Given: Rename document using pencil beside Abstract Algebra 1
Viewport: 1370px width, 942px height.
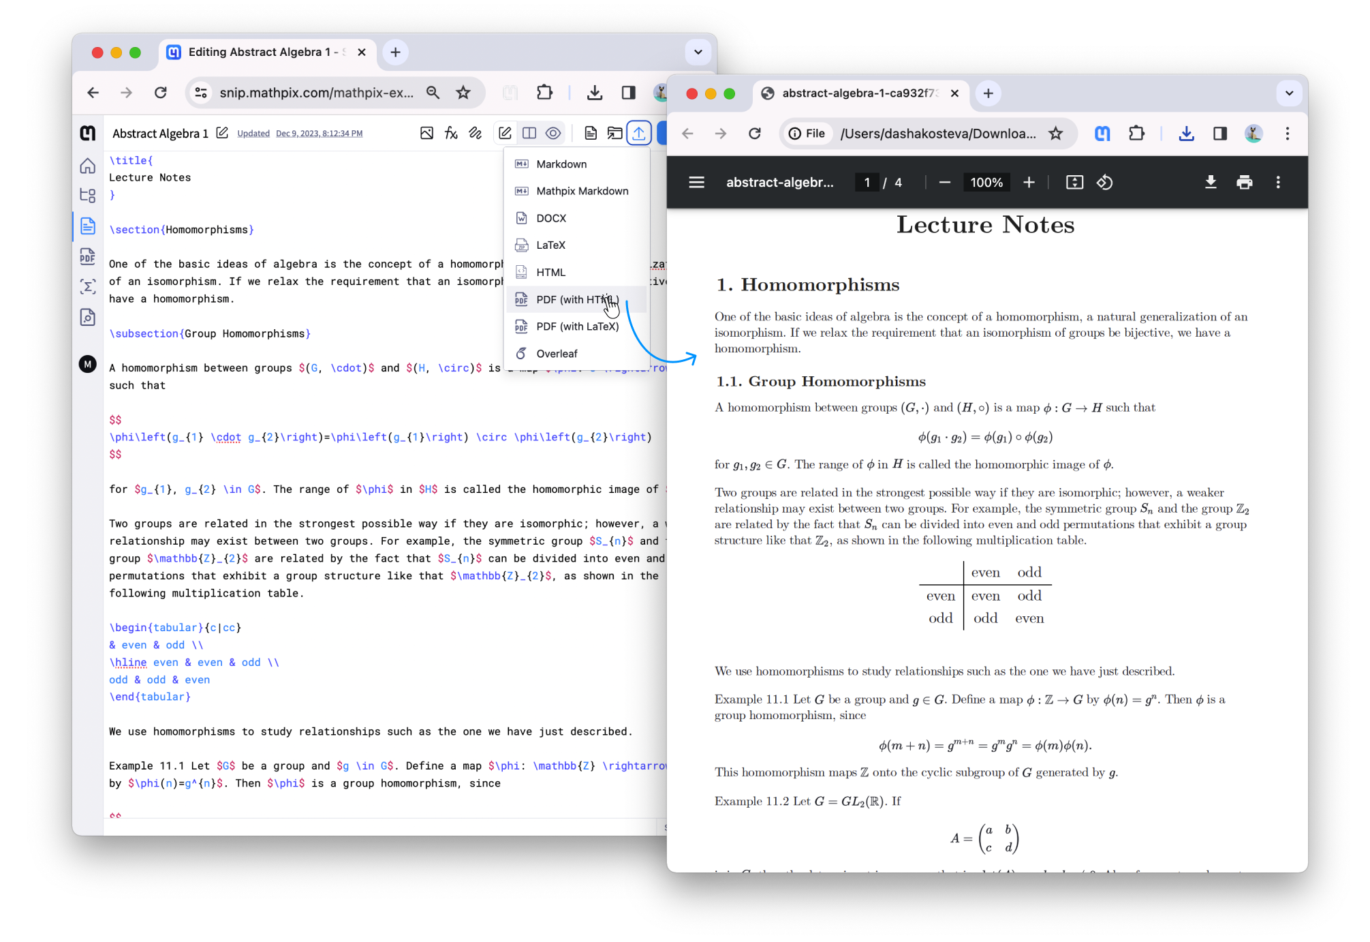Looking at the screenshot, I should [222, 133].
